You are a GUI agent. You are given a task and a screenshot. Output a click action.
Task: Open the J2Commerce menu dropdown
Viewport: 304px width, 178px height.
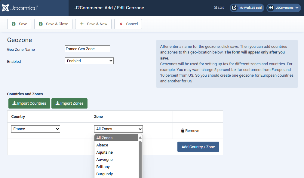coord(284,8)
